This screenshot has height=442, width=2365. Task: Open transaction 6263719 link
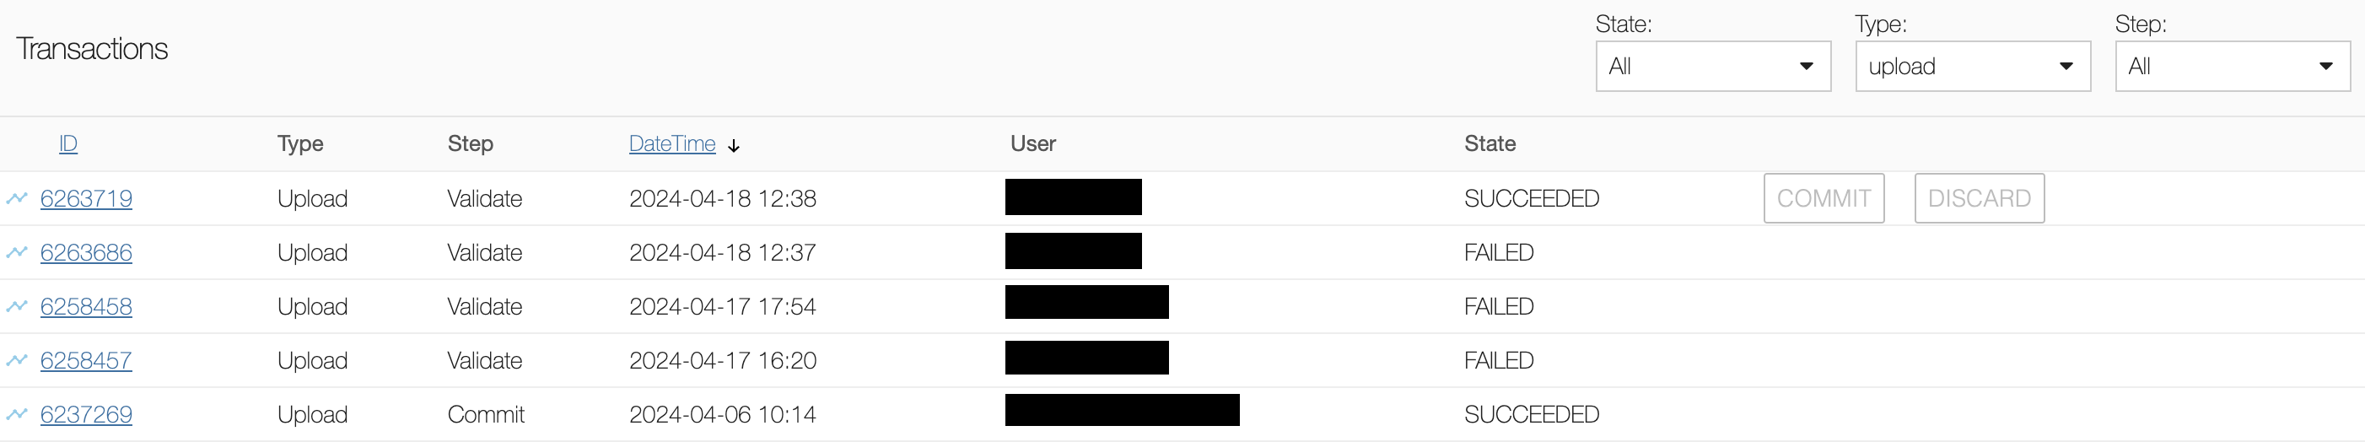tap(86, 198)
